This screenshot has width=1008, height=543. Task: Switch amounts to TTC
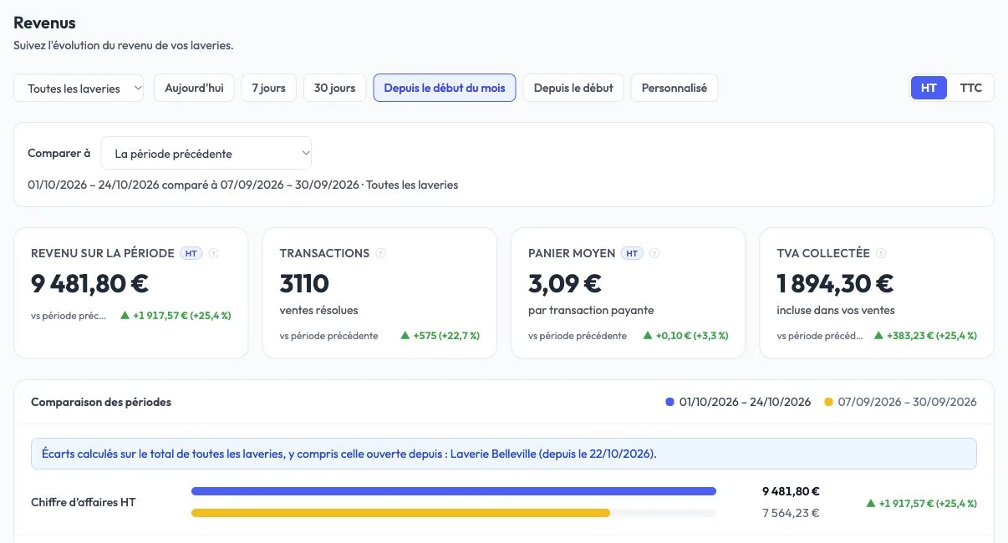coord(971,88)
